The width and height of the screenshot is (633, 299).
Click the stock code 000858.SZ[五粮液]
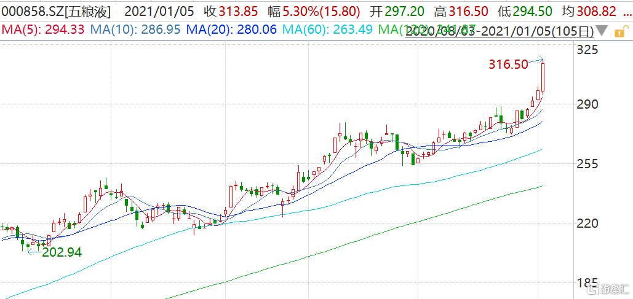56,12
